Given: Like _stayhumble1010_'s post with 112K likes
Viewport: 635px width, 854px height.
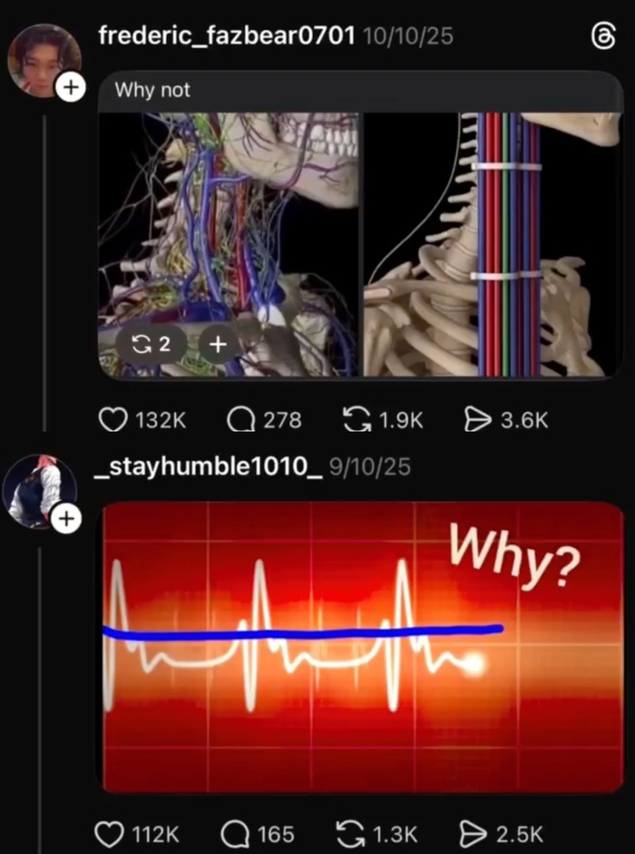Looking at the screenshot, I should pyautogui.click(x=109, y=834).
